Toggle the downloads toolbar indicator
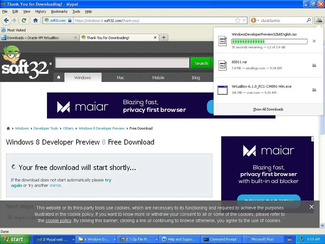This screenshot has width=325, height=244. pyautogui.click(x=319, y=20)
